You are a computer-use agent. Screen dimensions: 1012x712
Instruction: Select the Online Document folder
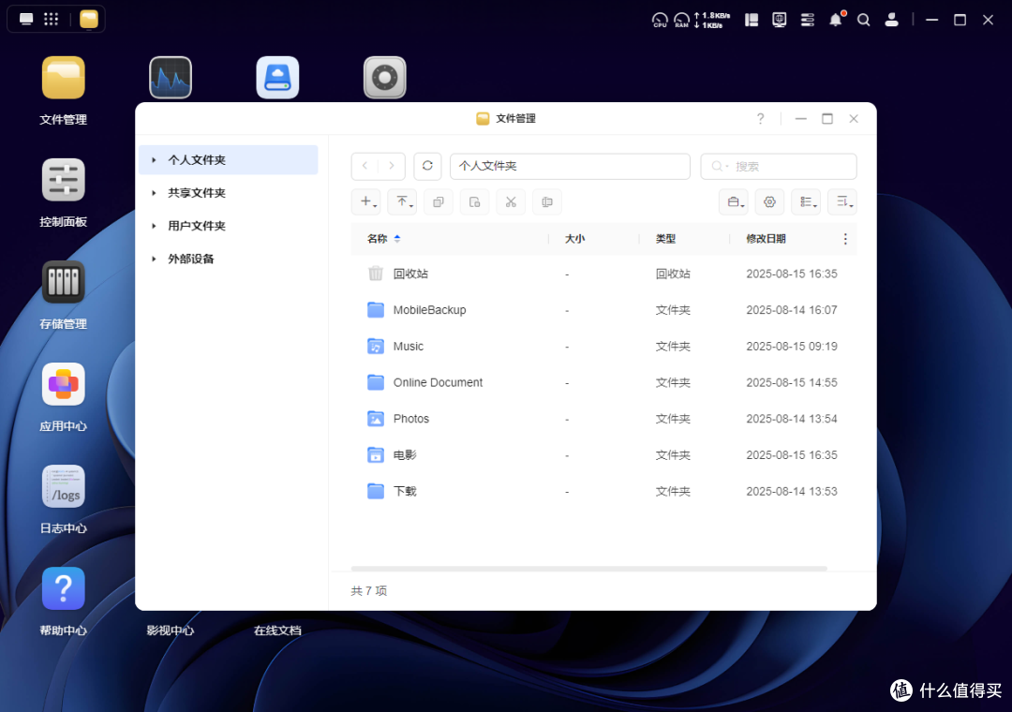point(603,382)
